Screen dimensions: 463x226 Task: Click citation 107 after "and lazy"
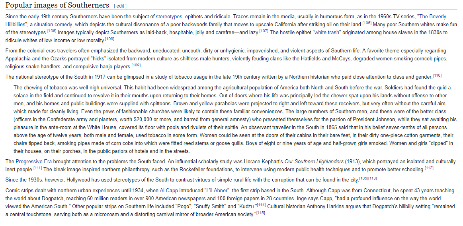[264, 31]
